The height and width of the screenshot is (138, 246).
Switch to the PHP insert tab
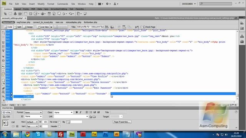tap(33, 9)
